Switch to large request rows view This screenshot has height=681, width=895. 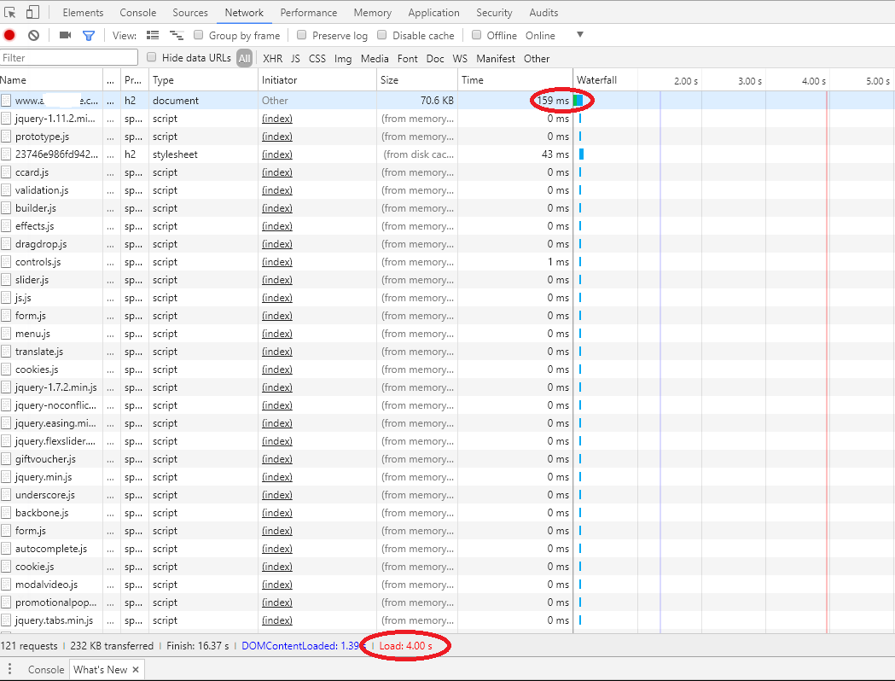(153, 35)
